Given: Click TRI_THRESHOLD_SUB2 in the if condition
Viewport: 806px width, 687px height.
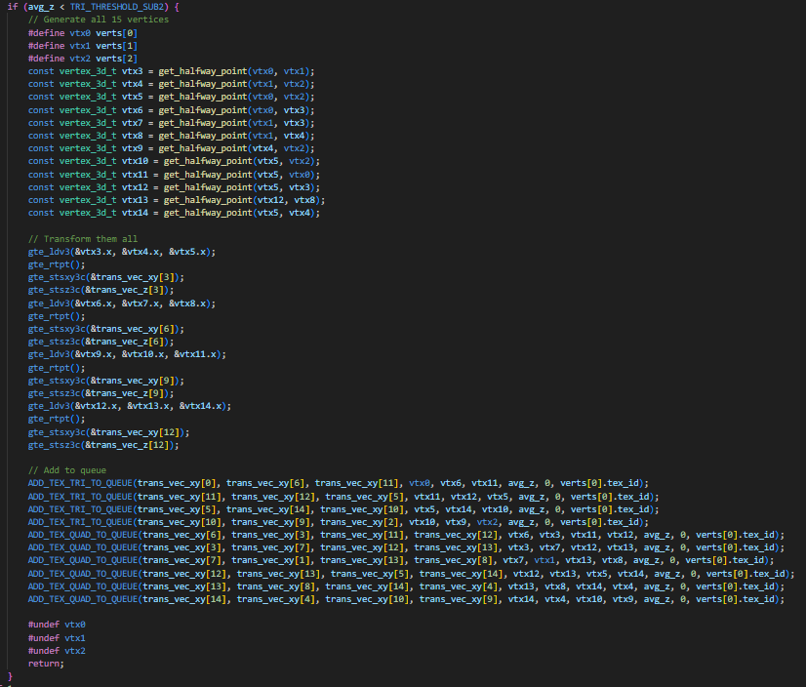Looking at the screenshot, I should tap(118, 7).
